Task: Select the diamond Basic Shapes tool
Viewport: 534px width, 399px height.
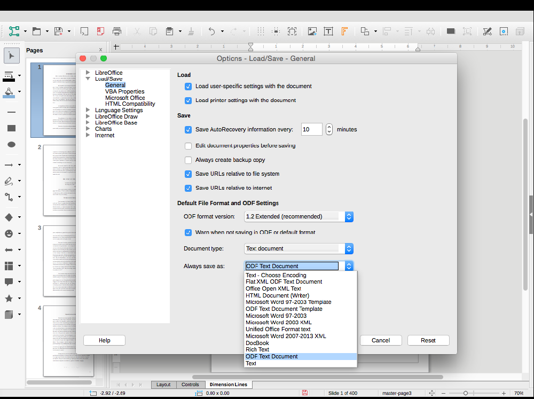Action: (x=9, y=217)
